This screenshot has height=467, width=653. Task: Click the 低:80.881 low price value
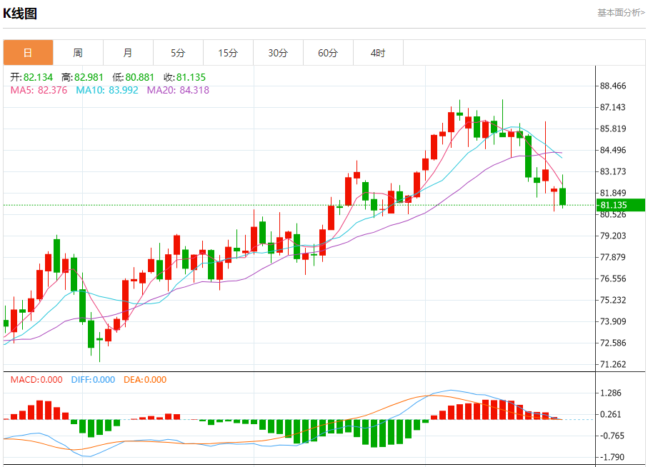(x=134, y=77)
